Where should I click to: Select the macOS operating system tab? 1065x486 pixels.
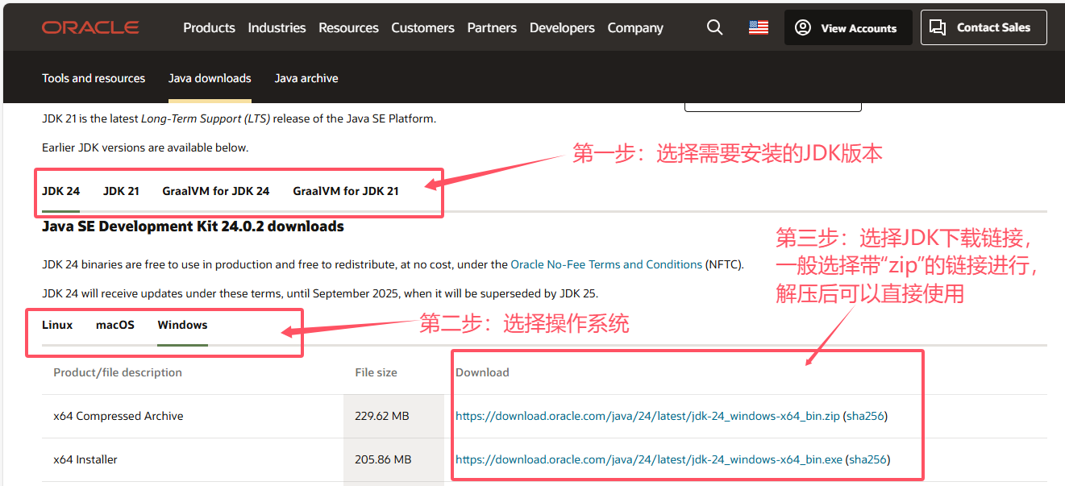coord(115,325)
